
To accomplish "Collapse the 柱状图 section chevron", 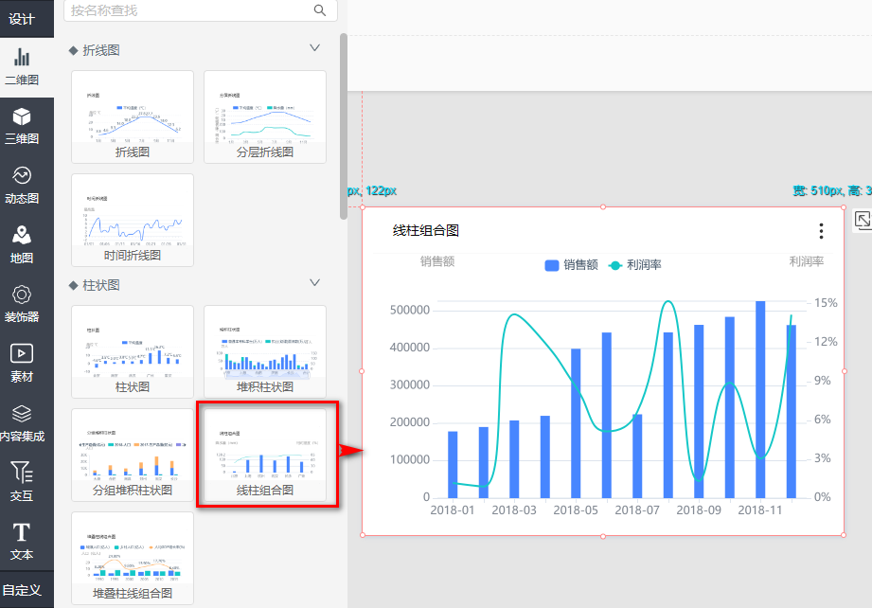I will [x=315, y=283].
